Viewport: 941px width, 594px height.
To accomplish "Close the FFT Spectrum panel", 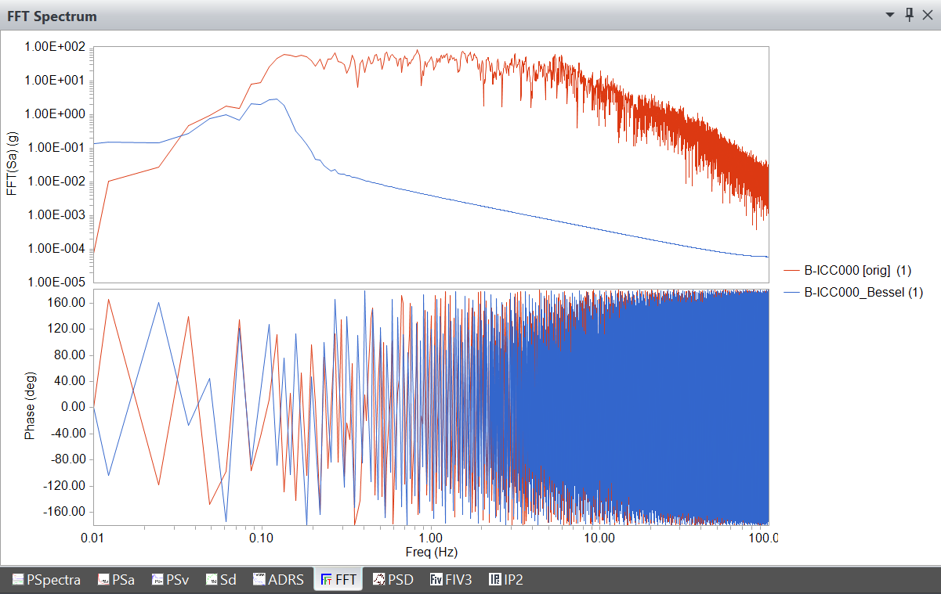I will click(928, 15).
